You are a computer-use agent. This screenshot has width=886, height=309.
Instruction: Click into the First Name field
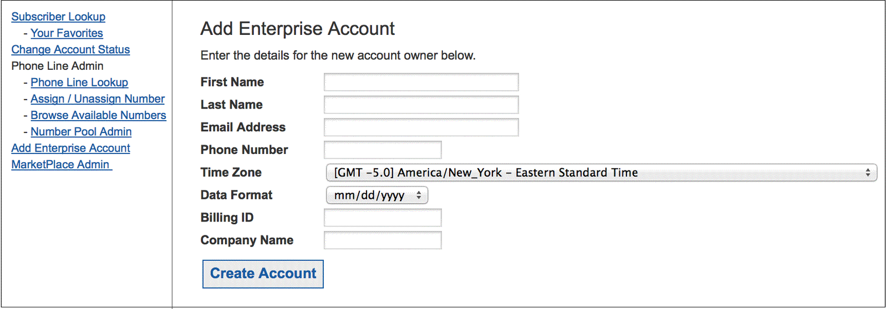point(421,82)
